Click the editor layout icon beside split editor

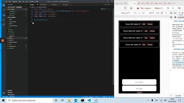109,5
